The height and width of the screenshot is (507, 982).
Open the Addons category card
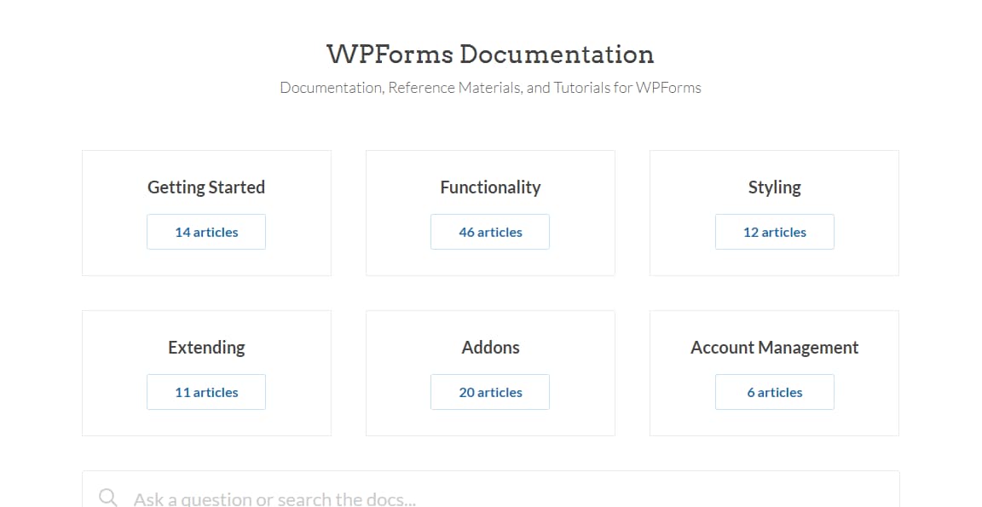[x=490, y=372]
